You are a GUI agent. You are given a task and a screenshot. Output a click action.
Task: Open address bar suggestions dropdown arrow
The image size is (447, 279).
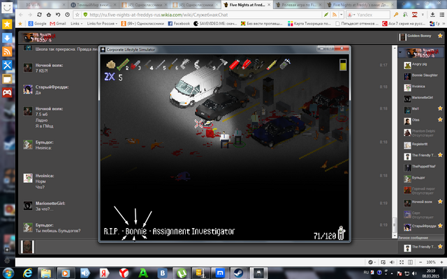point(342,15)
